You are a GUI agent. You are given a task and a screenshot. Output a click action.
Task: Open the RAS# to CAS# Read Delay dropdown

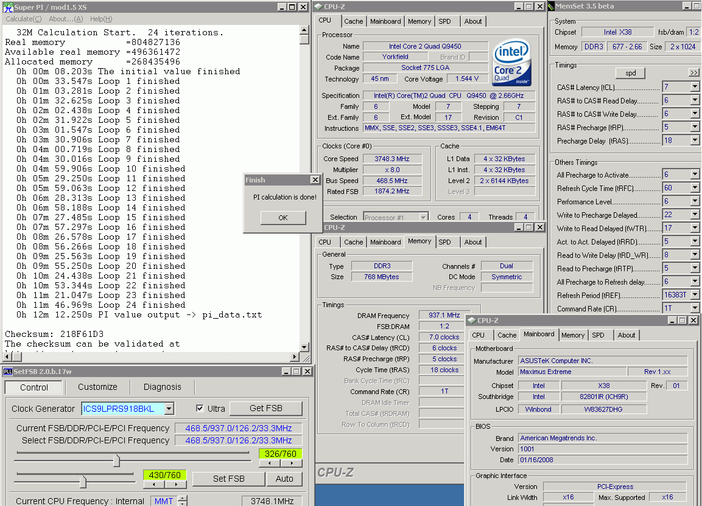694,100
